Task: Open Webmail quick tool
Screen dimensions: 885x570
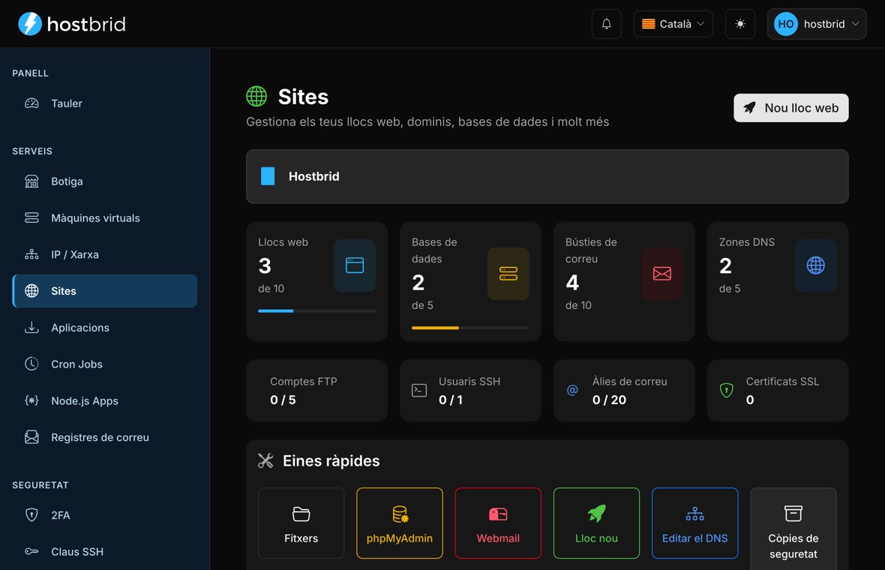Action: pos(498,523)
